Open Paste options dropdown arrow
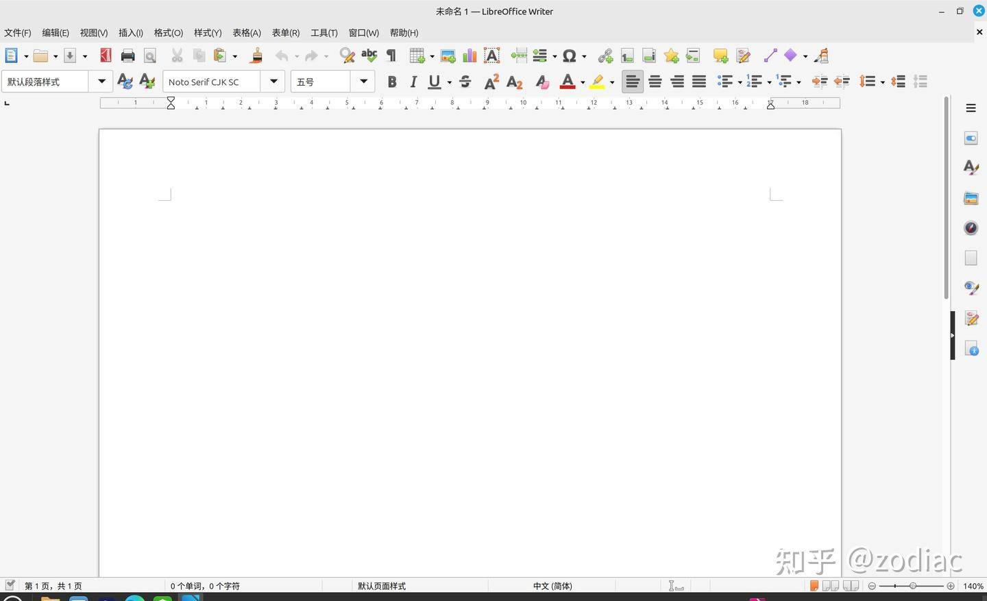Screen dimensions: 987x601 point(235,56)
